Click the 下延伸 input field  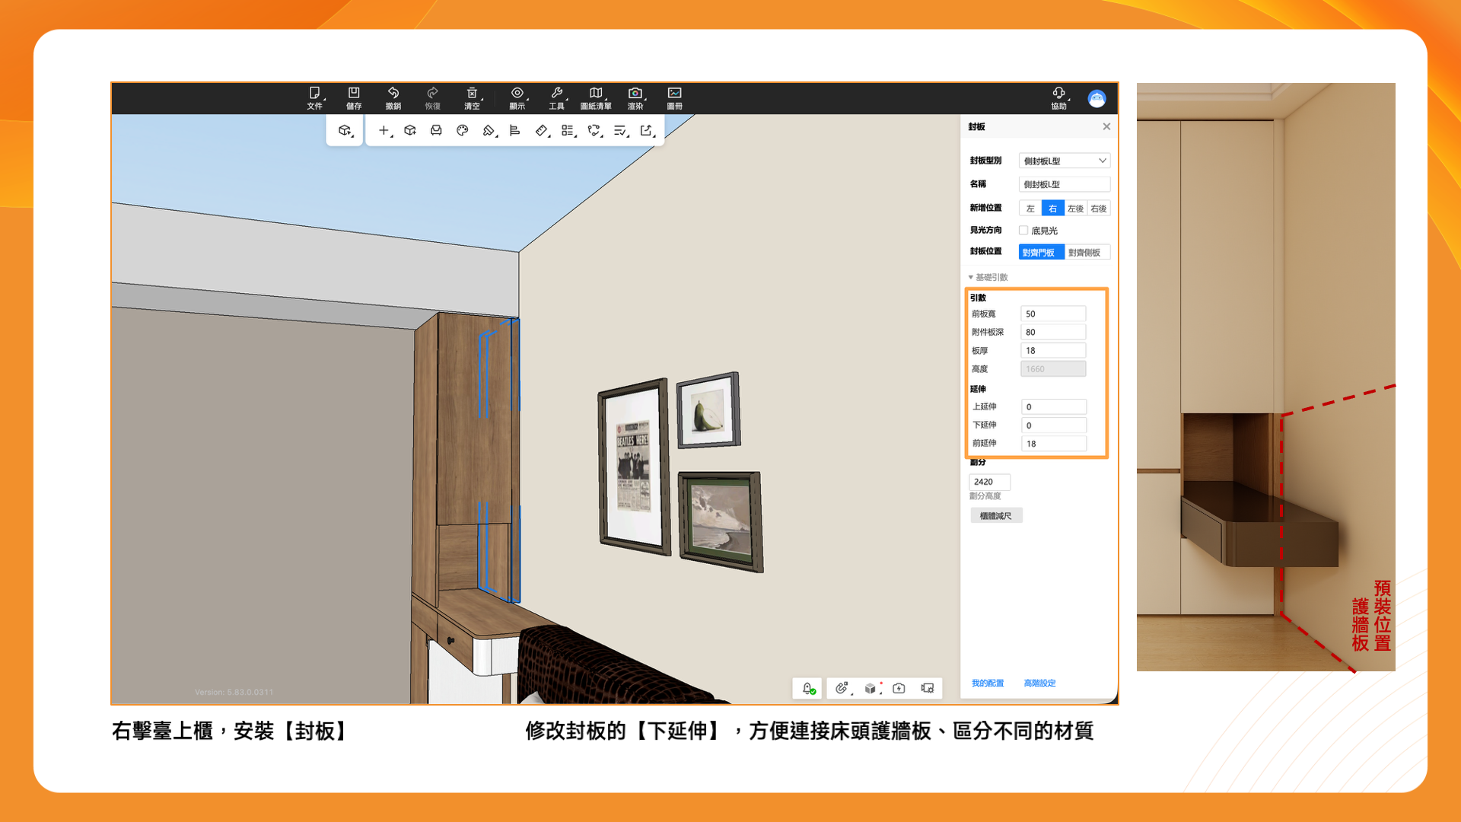click(x=1053, y=425)
